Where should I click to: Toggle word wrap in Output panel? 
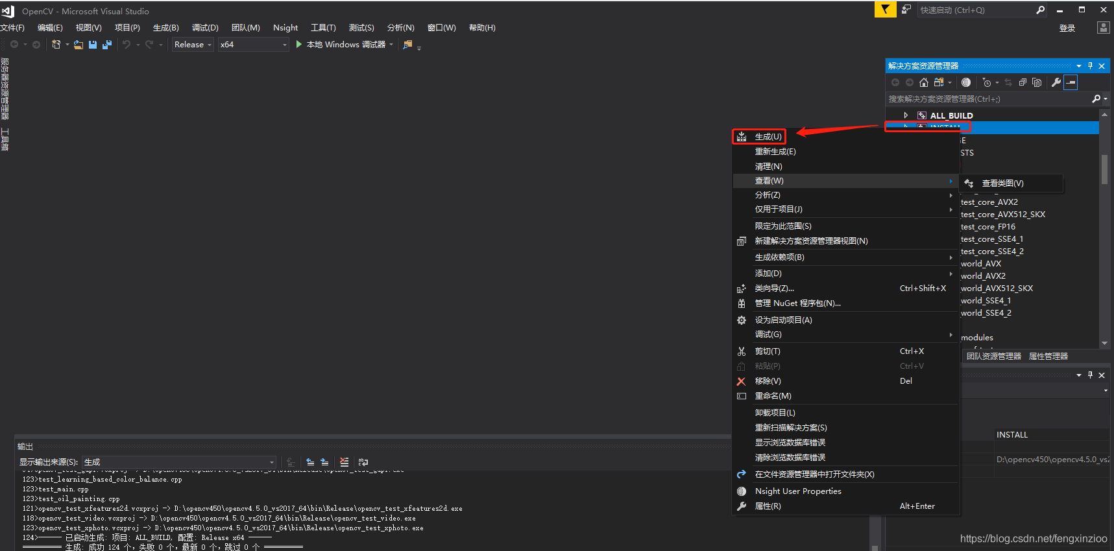pyautogui.click(x=363, y=462)
